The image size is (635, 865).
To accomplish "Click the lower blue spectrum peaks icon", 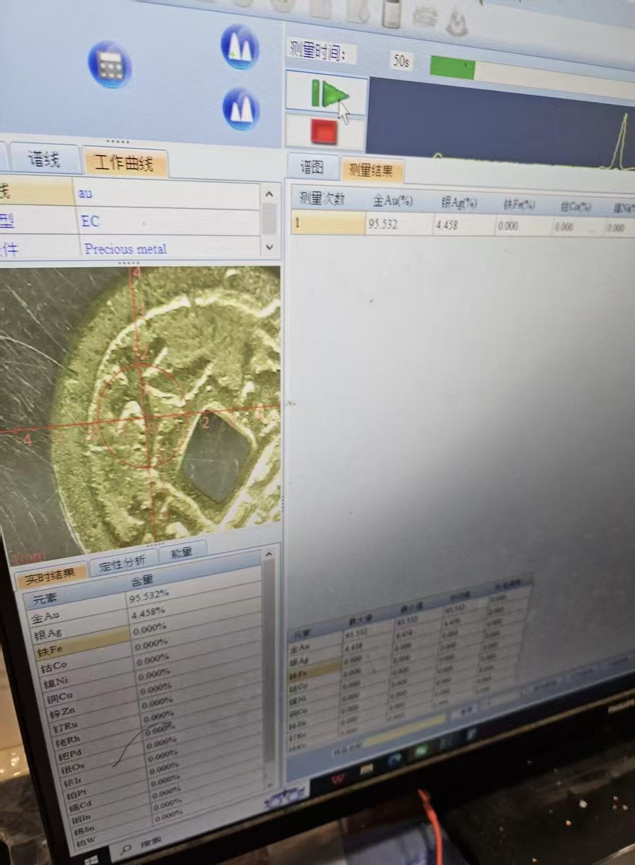I will (241, 109).
